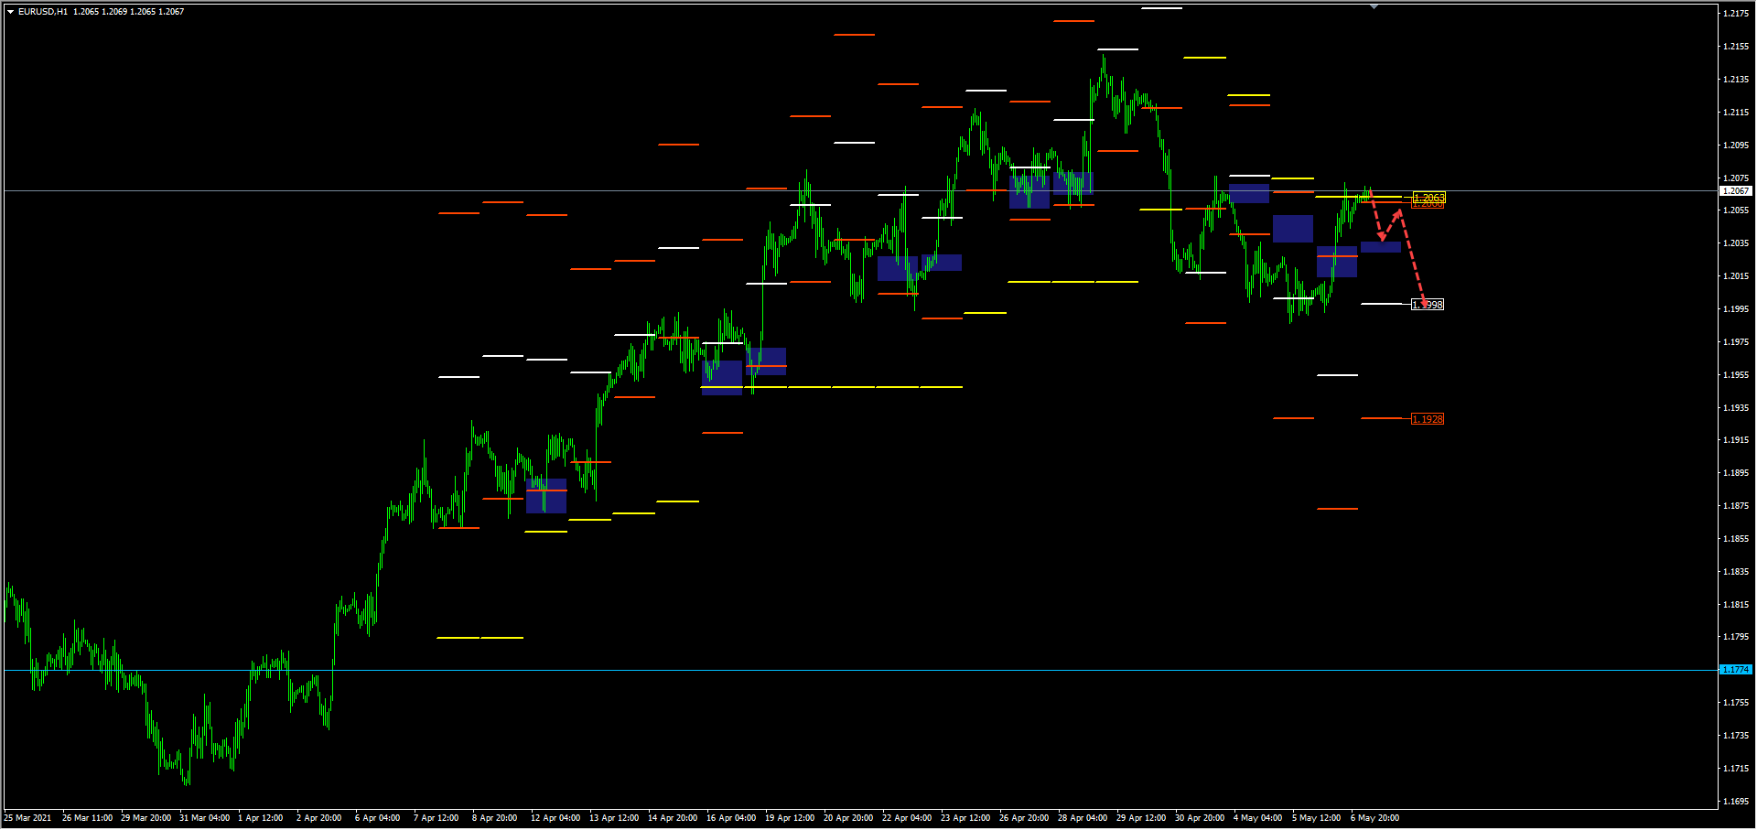Select the blue horizontal line at 1.1774
Viewport: 1757px width, 830px height.
coord(824,670)
